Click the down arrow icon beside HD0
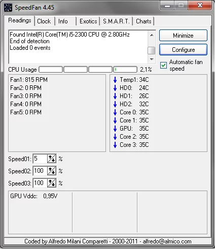The height and width of the screenshot is (249, 215). tap(115, 88)
